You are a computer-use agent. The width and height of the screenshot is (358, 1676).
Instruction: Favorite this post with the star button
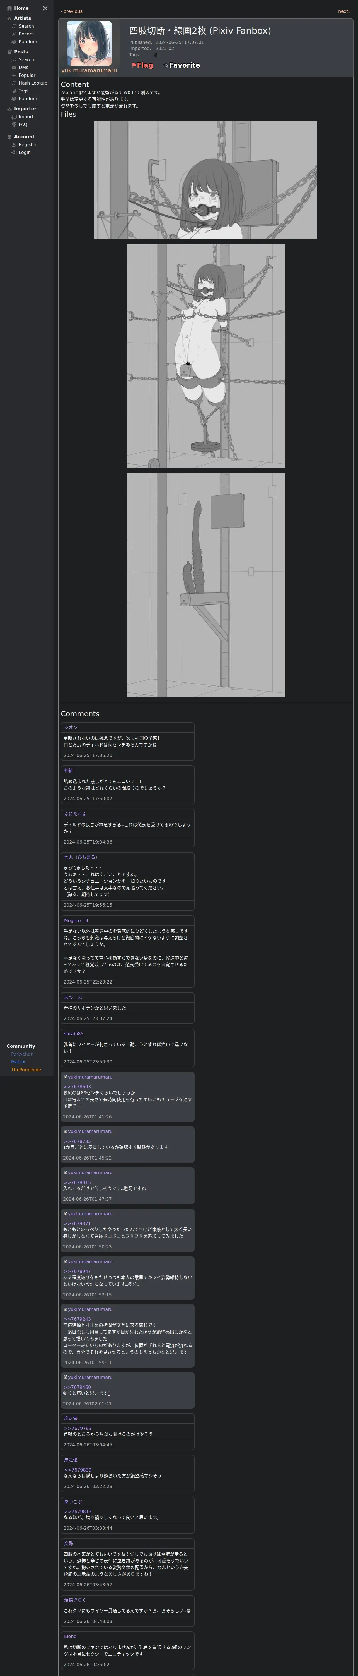coord(182,65)
